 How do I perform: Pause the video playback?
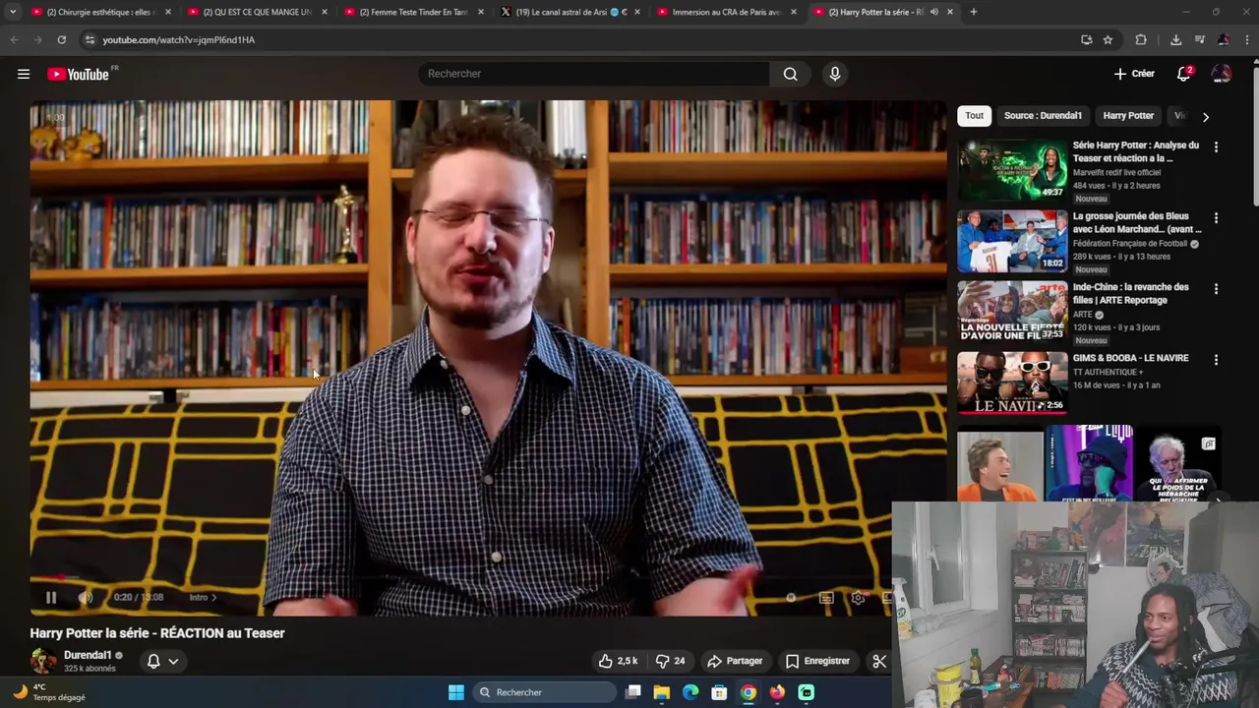51,597
